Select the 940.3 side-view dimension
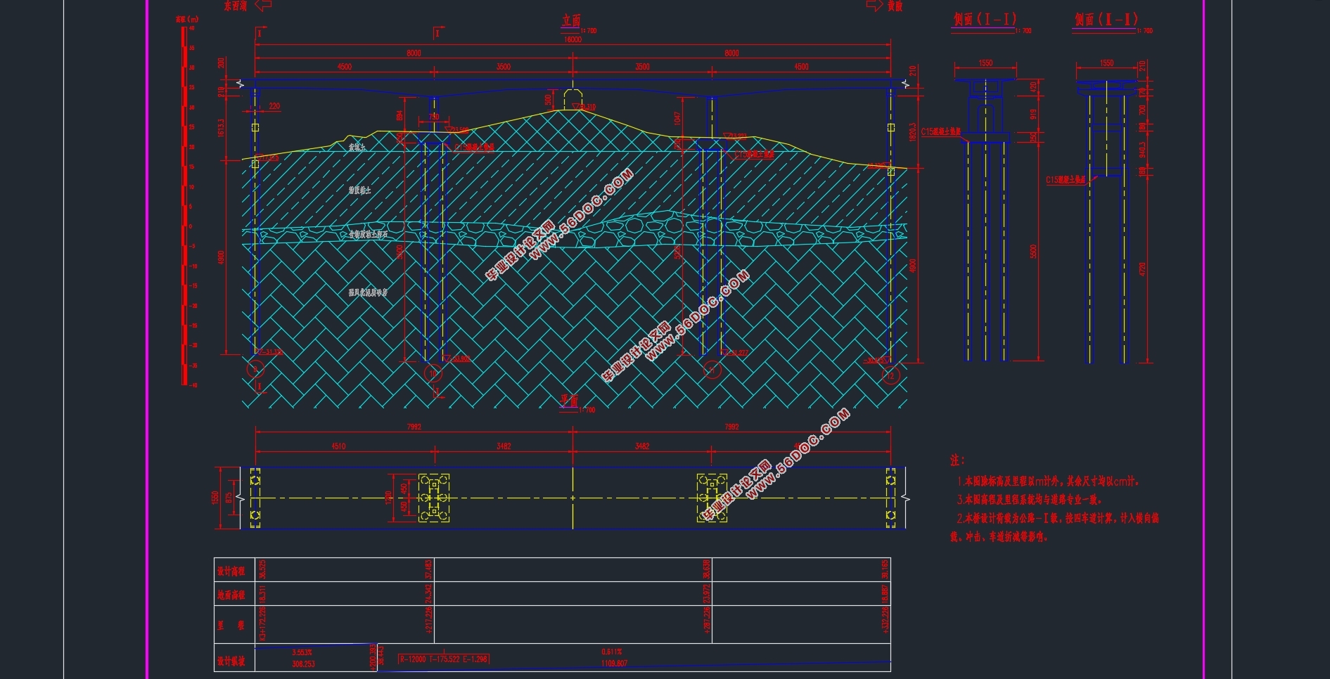 pyautogui.click(x=1142, y=150)
